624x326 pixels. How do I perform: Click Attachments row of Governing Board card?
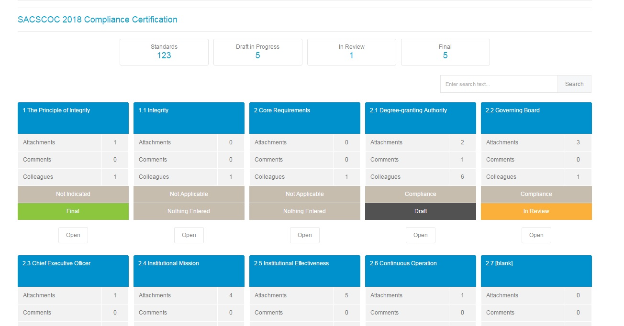(x=536, y=142)
